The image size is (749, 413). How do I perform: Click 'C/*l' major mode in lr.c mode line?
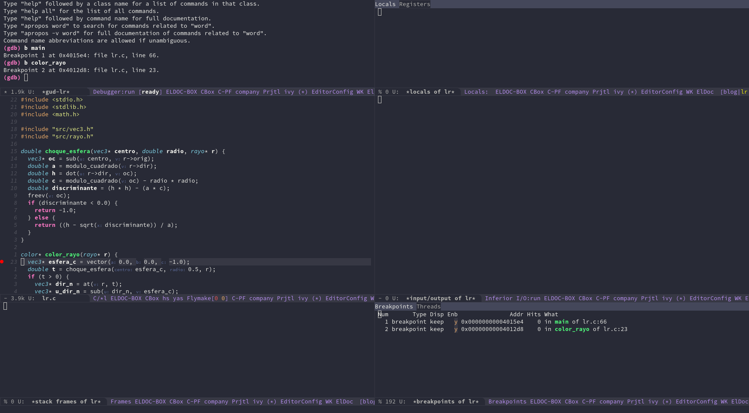100,298
